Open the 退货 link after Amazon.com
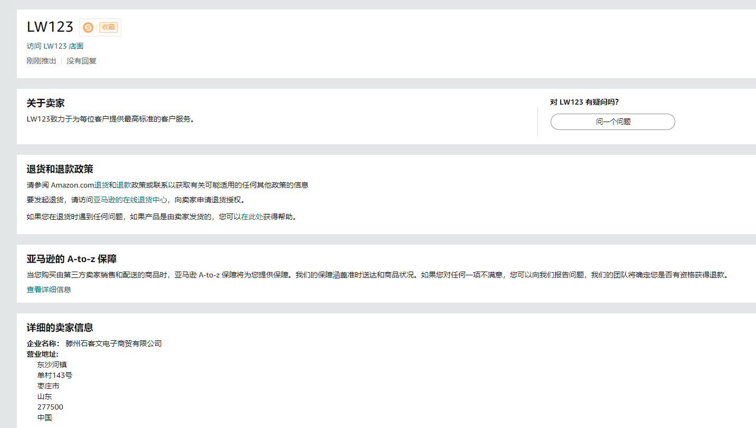 point(101,185)
